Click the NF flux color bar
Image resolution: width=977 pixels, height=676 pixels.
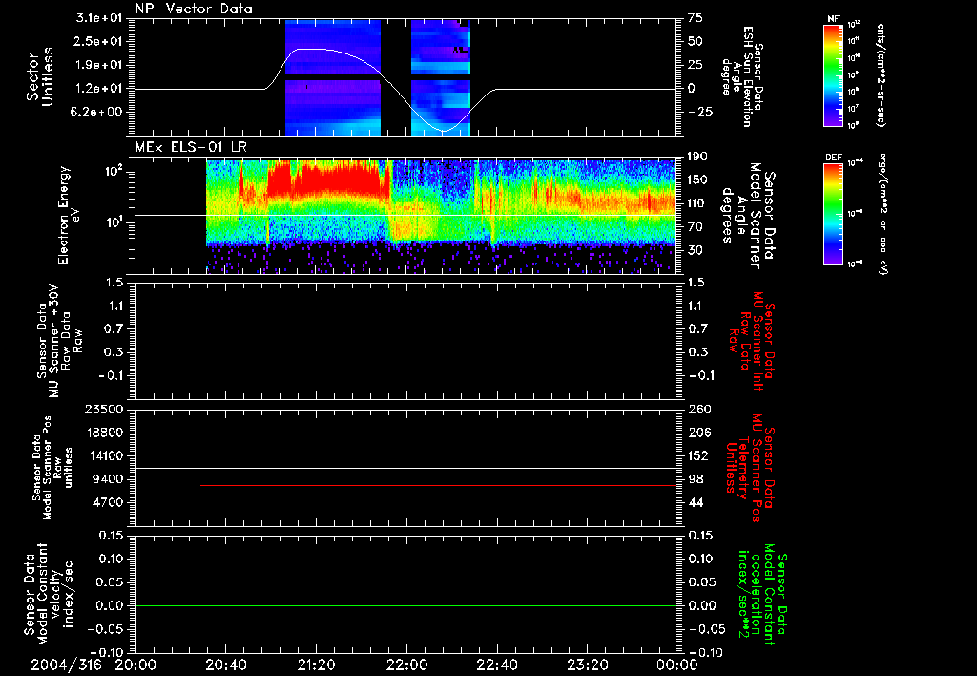click(833, 75)
